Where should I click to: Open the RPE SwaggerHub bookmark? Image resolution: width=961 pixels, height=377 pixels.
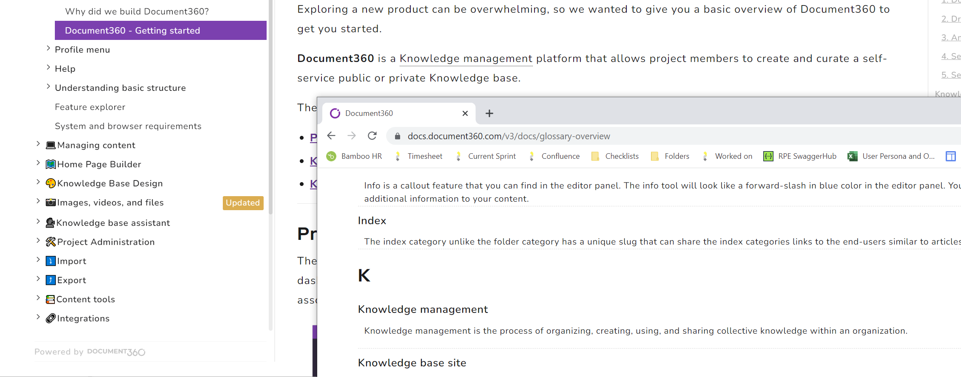[x=800, y=156]
